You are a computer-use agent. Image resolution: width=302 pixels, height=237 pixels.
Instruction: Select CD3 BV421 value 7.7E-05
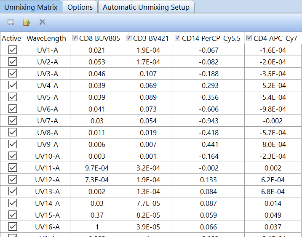(x=148, y=203)
